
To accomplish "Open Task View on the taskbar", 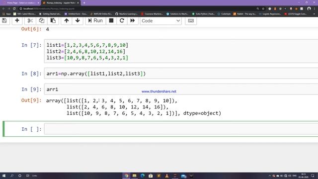I will pos(28,176).
